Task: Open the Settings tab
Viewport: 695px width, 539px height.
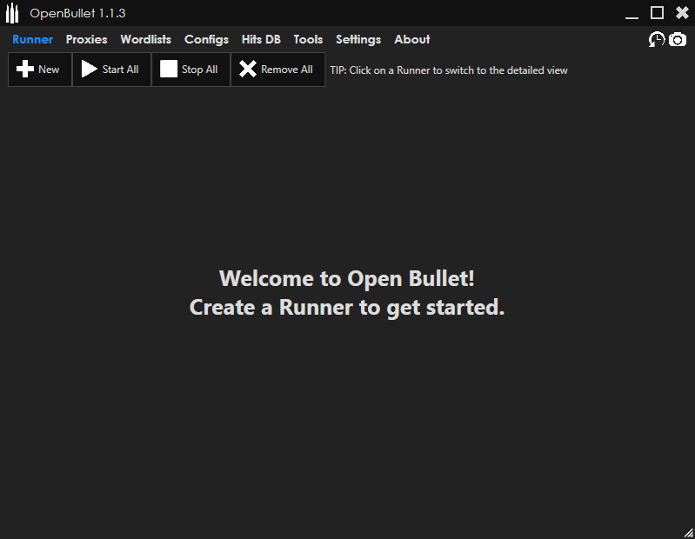Action: tap(358, 39)
